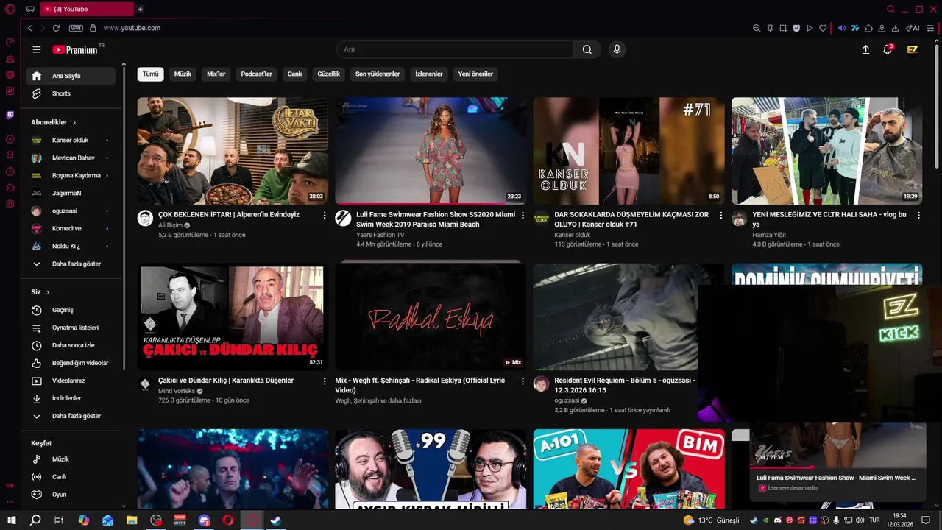Open notifications bell with 3 badge

(x=888, y=49)
